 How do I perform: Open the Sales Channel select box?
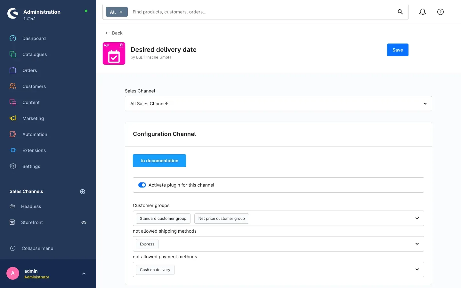(x=279, y=104)
